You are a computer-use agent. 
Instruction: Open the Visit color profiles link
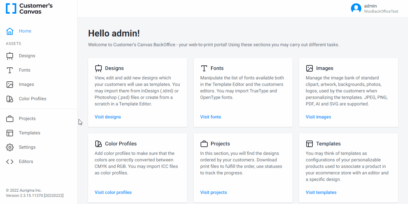tap(113, 193)
